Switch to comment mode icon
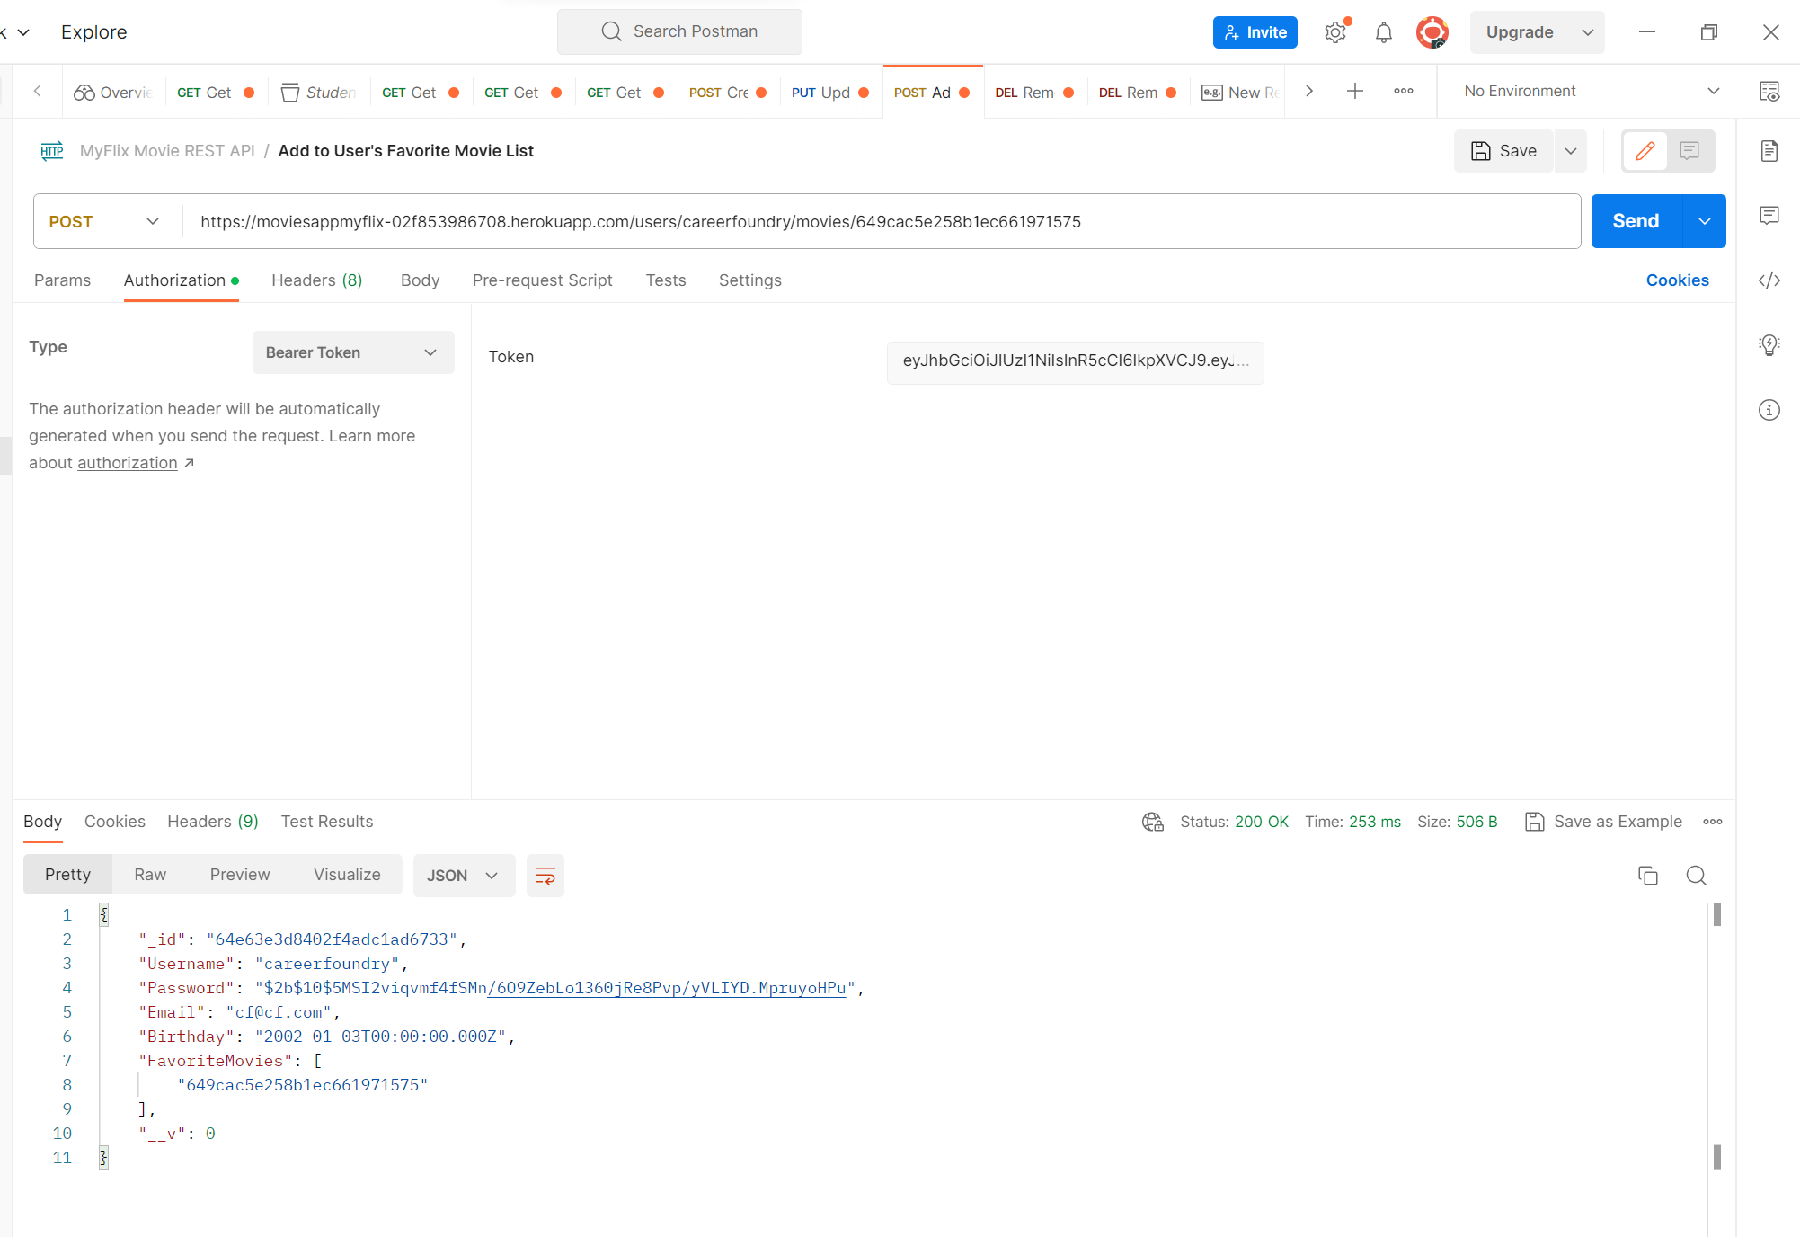 tap(1689, 151)
